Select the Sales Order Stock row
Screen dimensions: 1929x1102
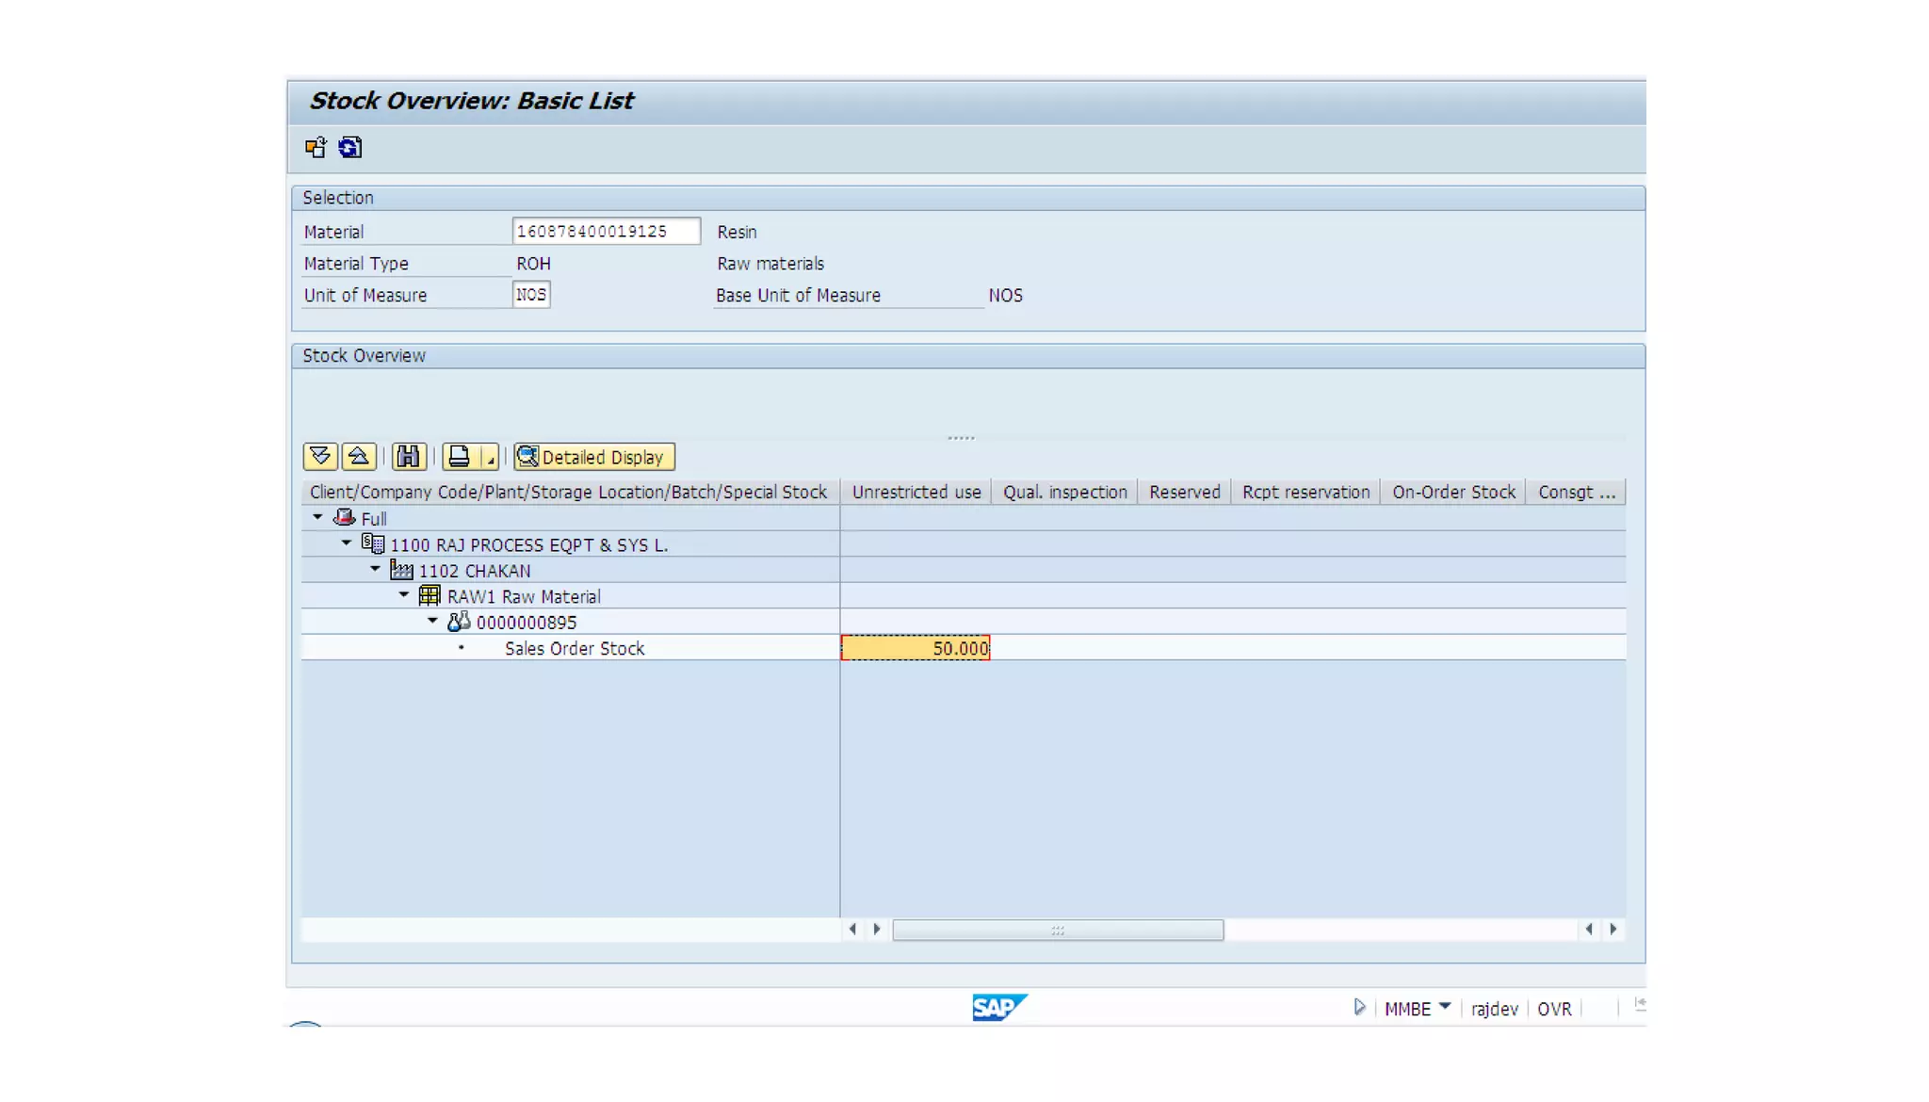point(574,648)
